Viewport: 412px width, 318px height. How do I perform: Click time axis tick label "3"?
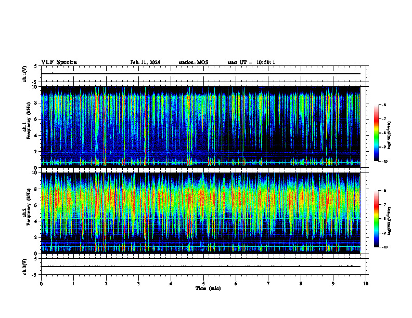coord(138,284)
